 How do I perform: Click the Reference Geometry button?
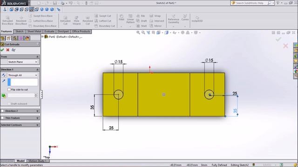(174, 19)
